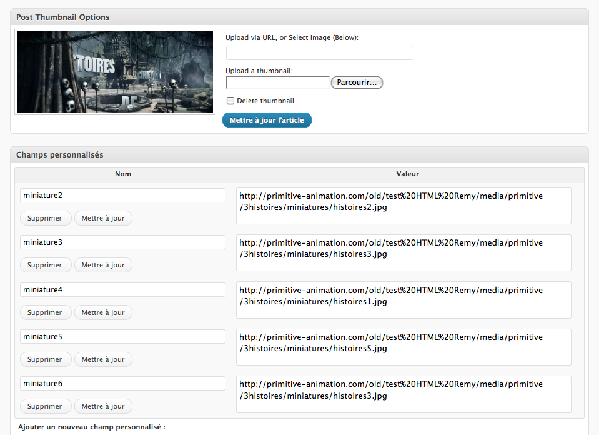Click the 'Upload a thumbnail:' label
This screenshot has height=435, width=599.
[259, 71]
